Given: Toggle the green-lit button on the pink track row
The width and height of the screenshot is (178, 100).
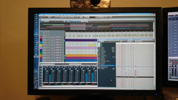Looking at the screenshot, I should tap(53, 47).
